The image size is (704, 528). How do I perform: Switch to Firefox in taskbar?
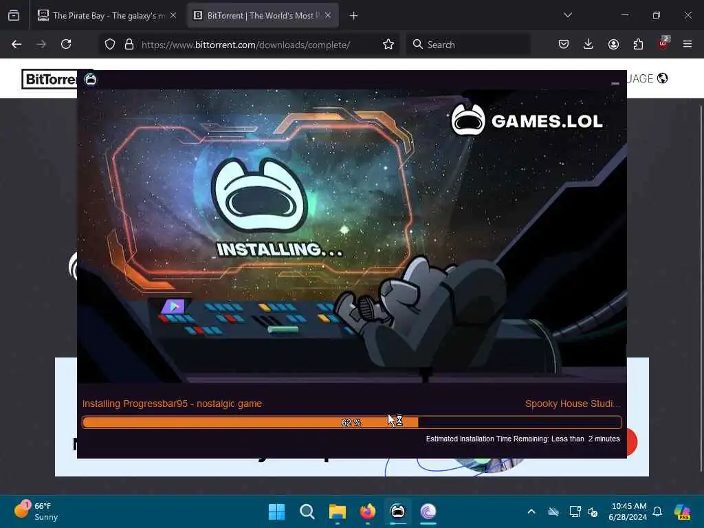tap(368, 511)
